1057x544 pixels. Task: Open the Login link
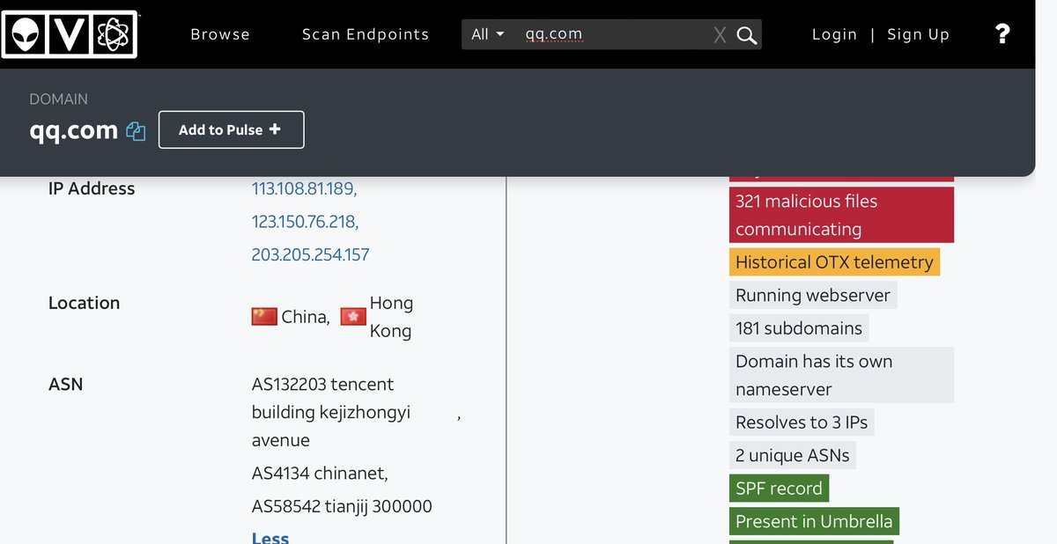click(x=834, y=34)
